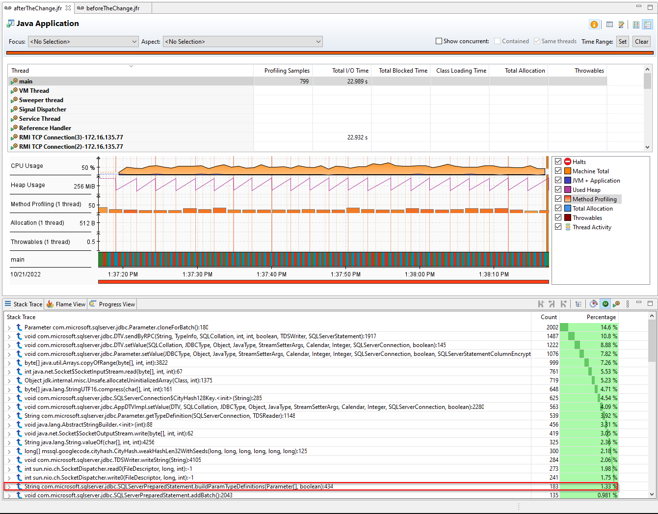Open the Stack Trace tab
Screen dimensions: 658x514
click(x=23, y=304)
